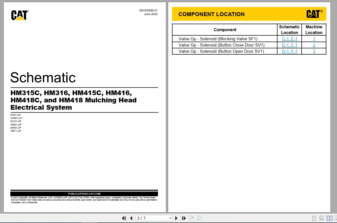This screenshot has width=337, height=223.
Task: Switch to continuous page view
Action: point(321,218)
